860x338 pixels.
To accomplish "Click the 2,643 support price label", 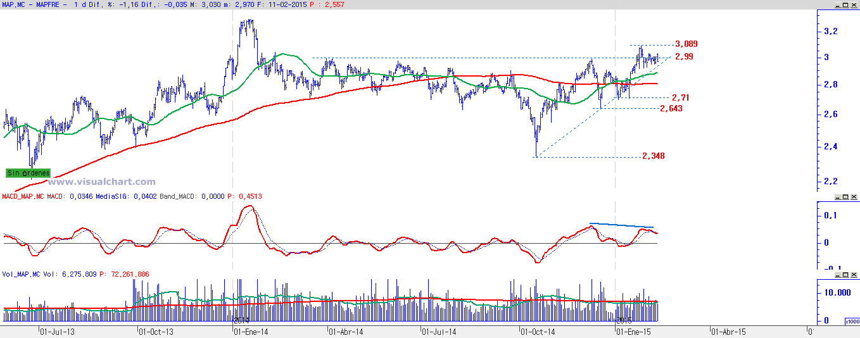I will [671, 109].
